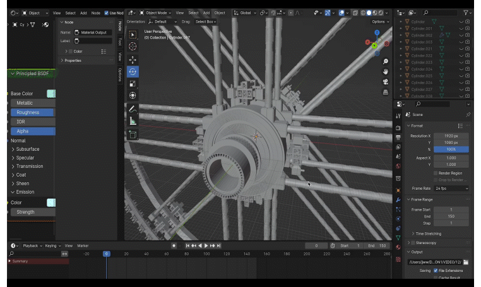Pin the Scene properties panel
Image resolution: width=481 pixels, height=287 pixels.
click(468, 115)
